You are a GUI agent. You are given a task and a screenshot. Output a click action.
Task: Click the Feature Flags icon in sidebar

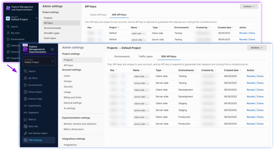[x=25, y=99]
